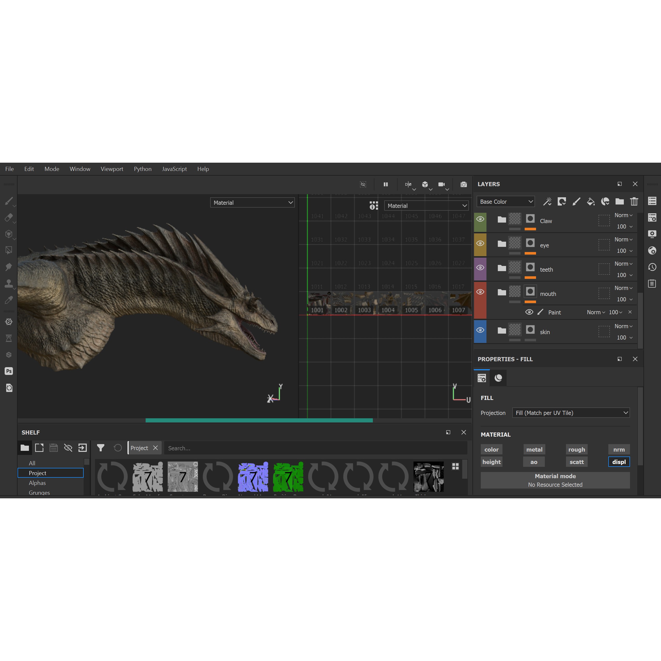The height and width of the screenshot is (661, 661).
Task: Toggle visibility of mouth Paint effect
Action: click(x=529, y=312)
